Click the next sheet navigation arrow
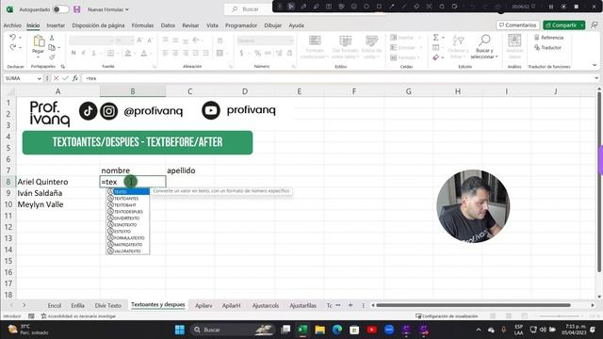The image size is (603, 339). click(x=24, y=305)
